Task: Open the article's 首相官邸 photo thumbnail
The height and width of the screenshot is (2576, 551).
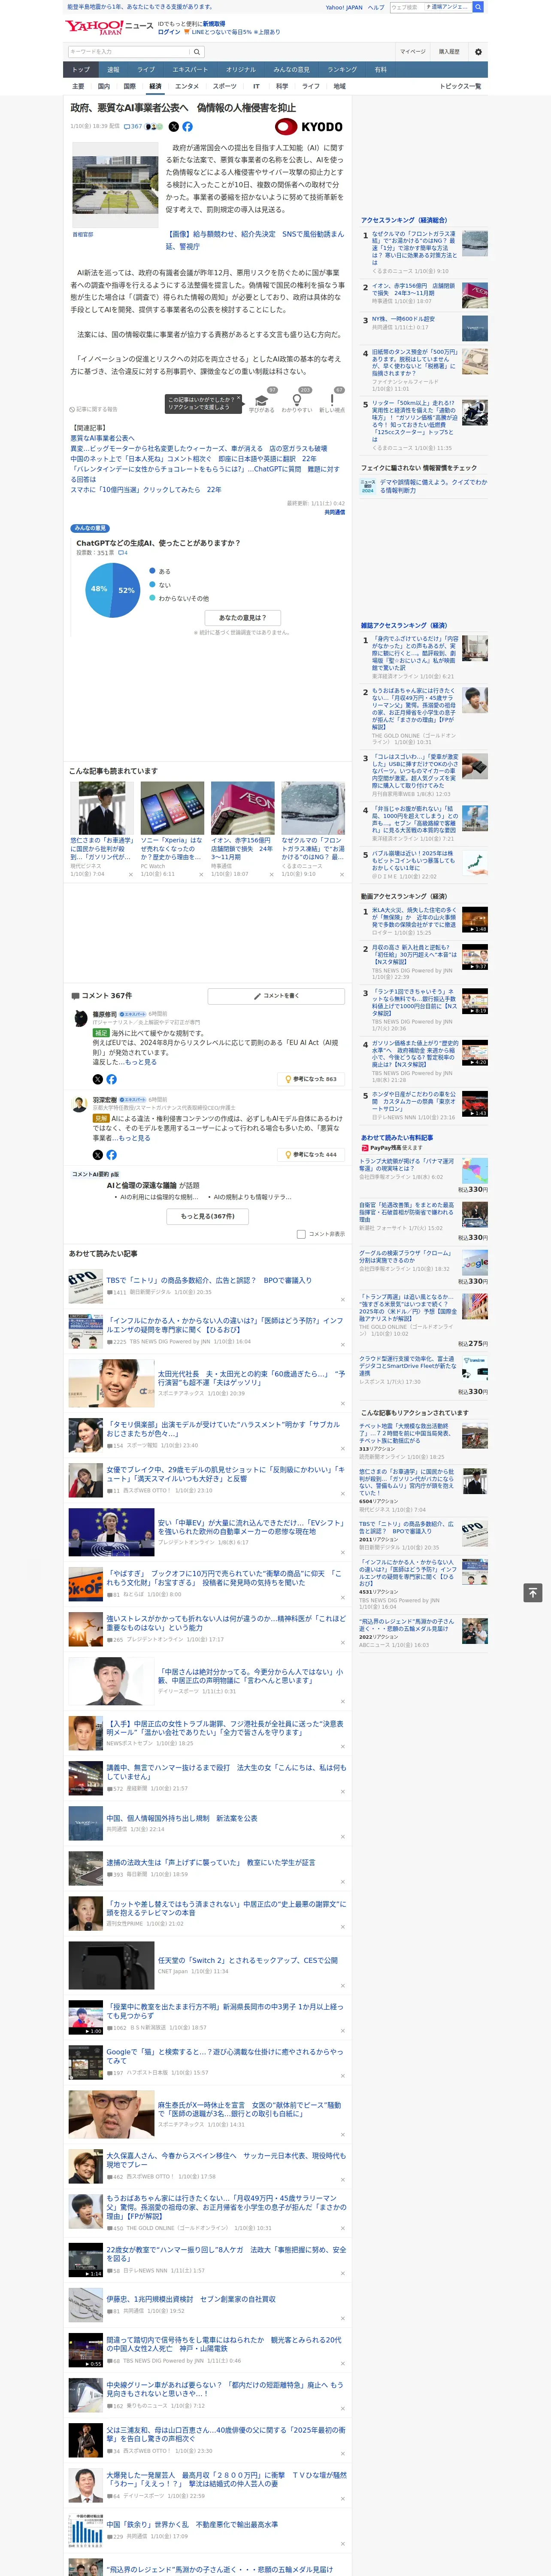Action: (115, 184)
